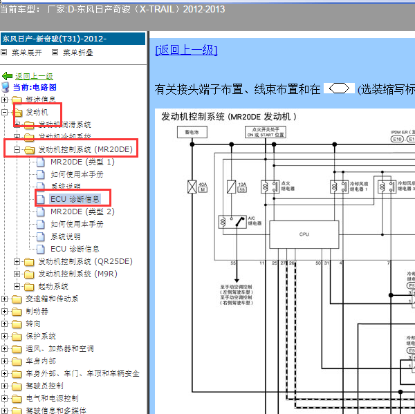415x414 pixels.
Task: Collapse the 发动机控制系统 (MR20DE) node
Action: click(17, 150)
